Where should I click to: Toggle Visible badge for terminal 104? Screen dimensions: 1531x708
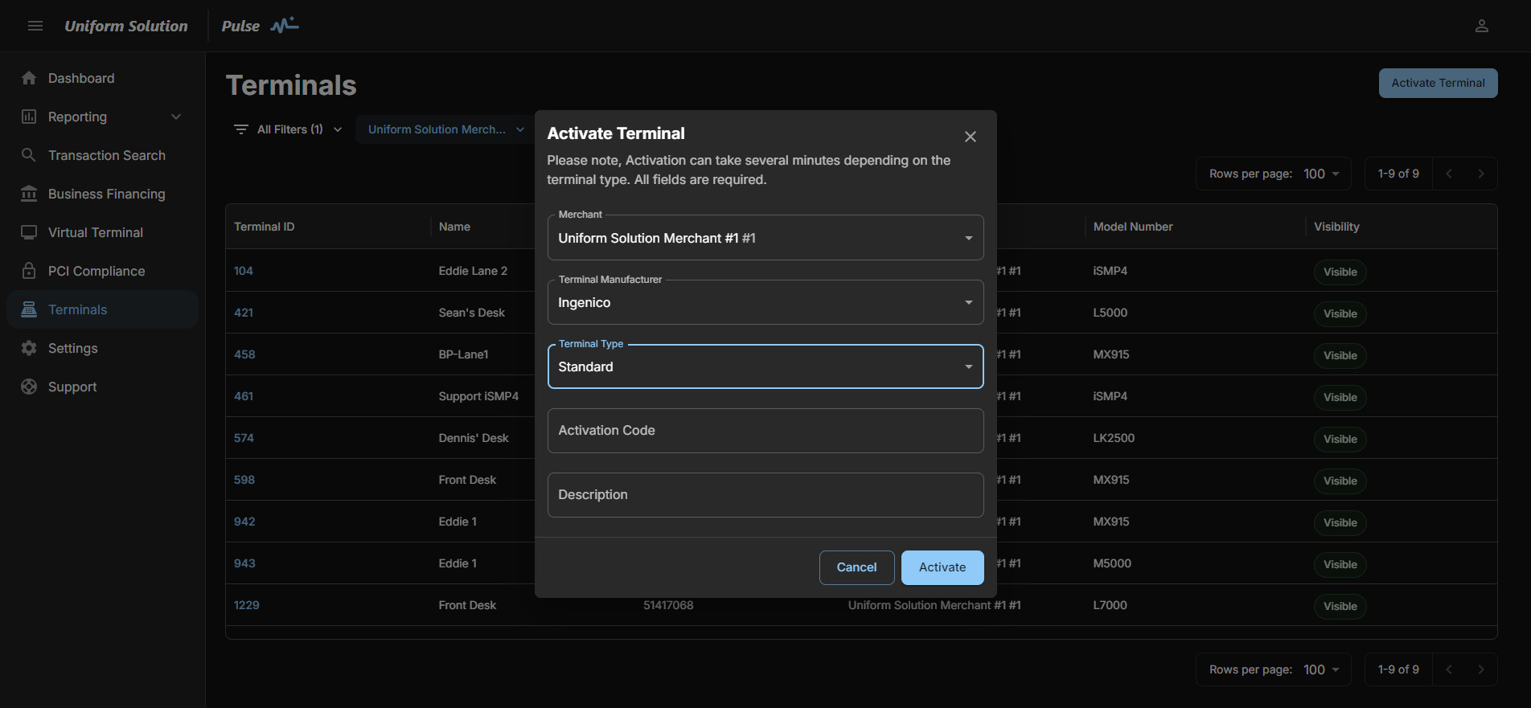click(x=1340, y=272)
